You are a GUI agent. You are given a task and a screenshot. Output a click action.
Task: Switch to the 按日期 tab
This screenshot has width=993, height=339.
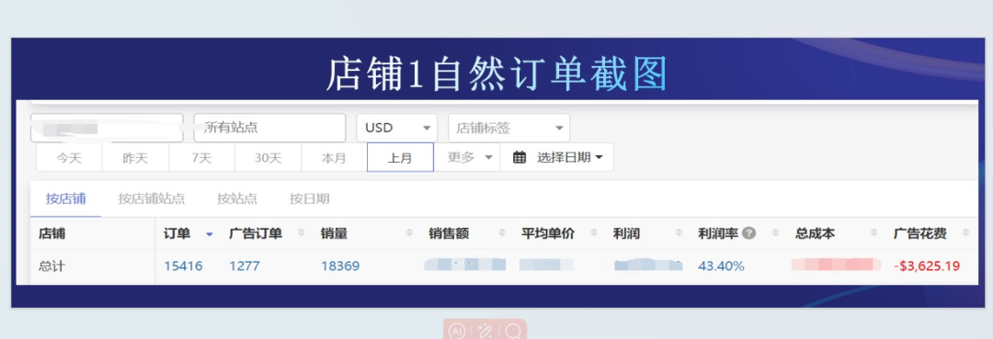[x=310, y=198]
